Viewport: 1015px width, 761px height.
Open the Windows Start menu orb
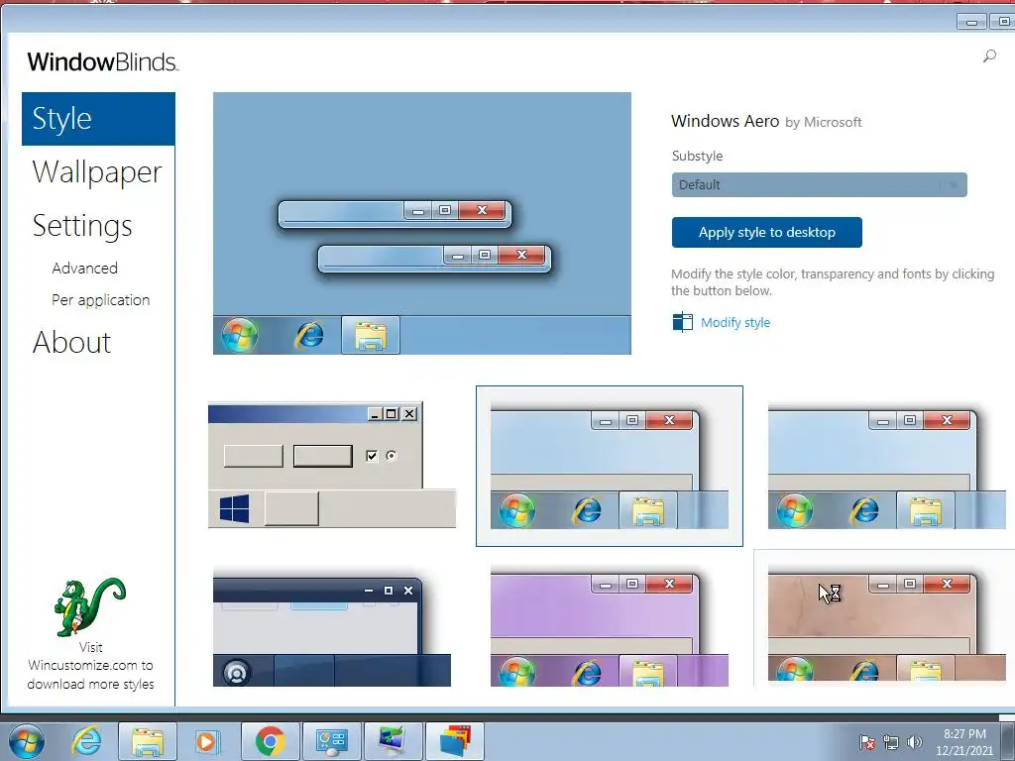coord(27,741)
